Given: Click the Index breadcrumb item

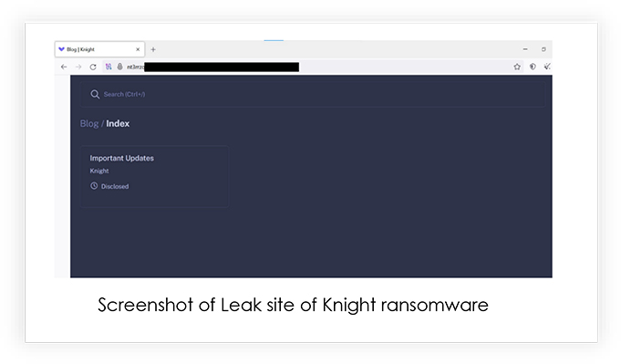Looking at the screenshot, I should [x=118, y=123].
